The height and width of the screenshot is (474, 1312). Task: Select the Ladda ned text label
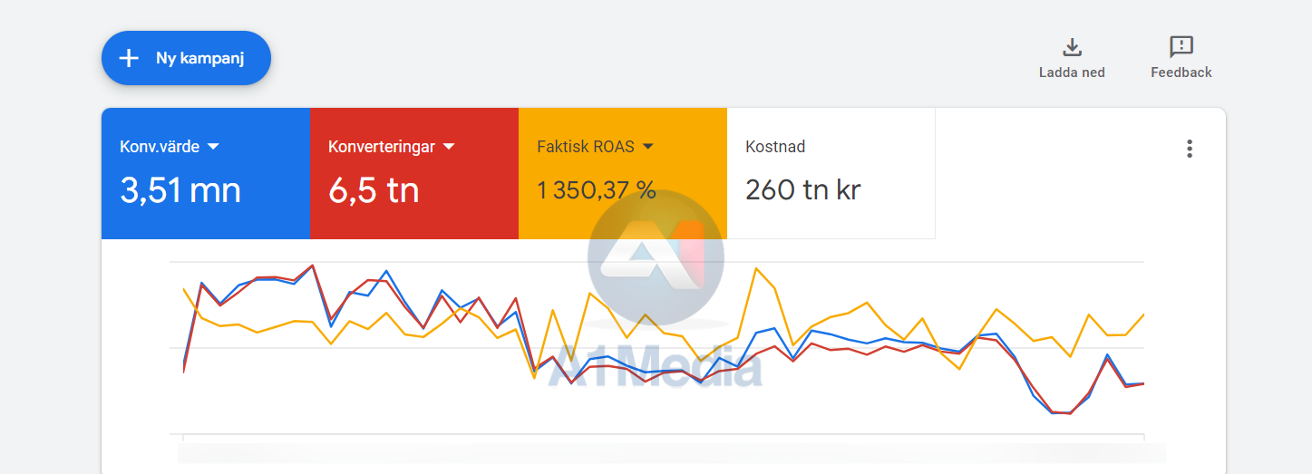1072,73
